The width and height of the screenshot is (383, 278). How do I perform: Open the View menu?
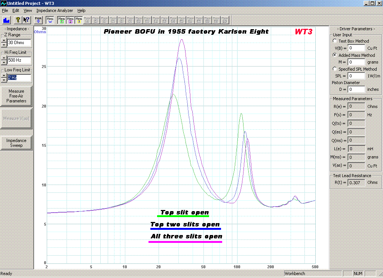[x=28, y=10]
